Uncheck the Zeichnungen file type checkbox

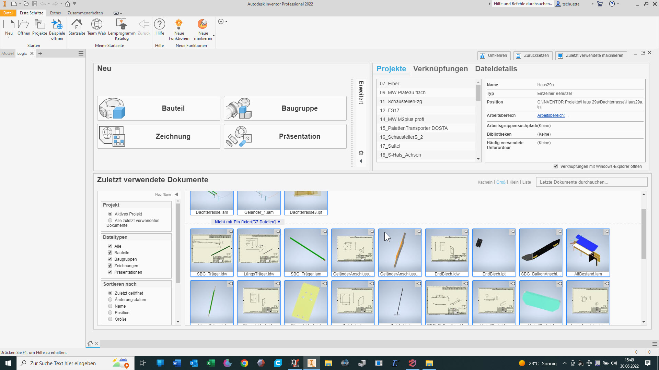click(110, 266)
